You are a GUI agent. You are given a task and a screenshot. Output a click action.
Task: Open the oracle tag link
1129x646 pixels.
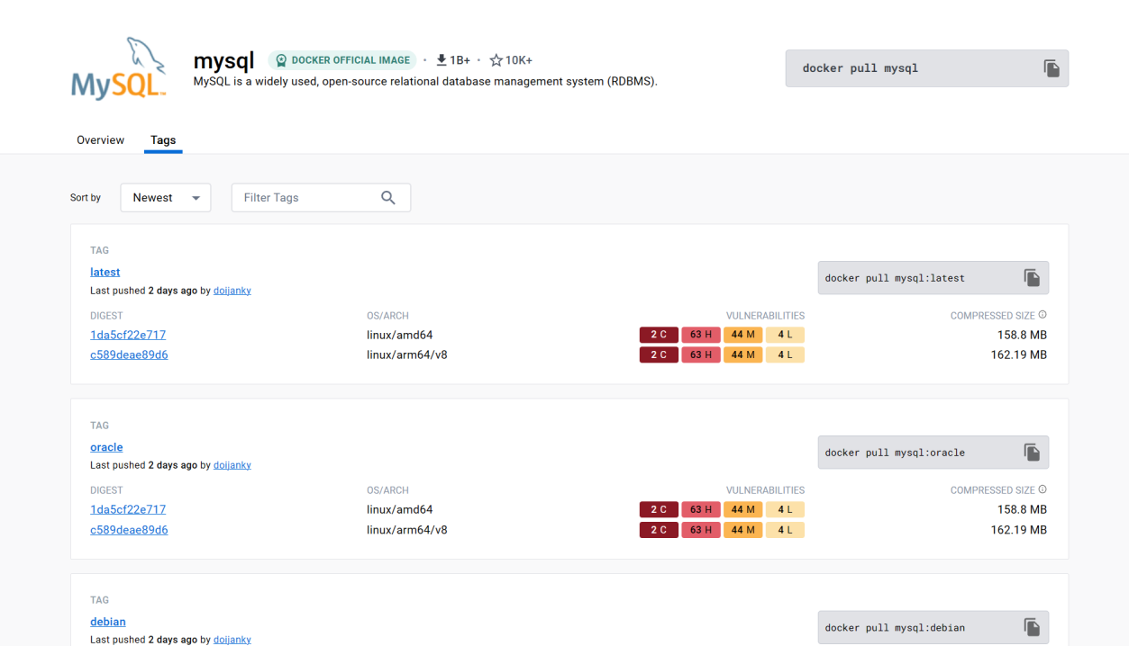(x=106, y=447)
